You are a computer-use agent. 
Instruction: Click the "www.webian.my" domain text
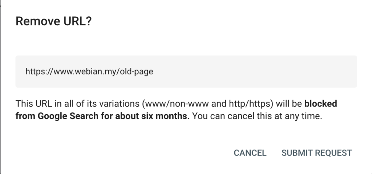point(87,72)
